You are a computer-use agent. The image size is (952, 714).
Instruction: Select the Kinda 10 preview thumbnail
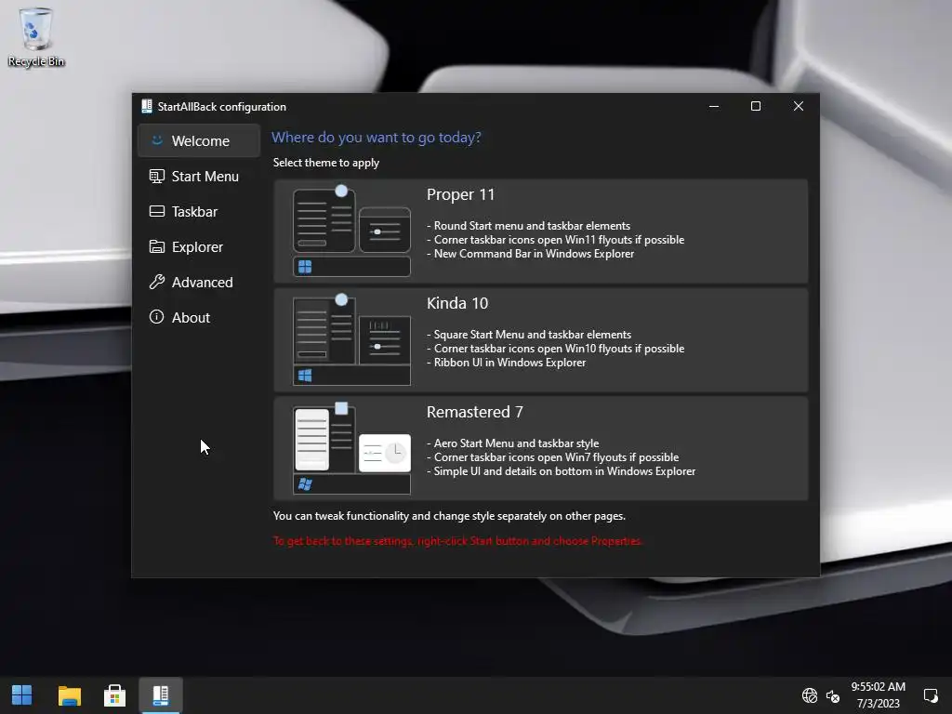tap(351, 340)
